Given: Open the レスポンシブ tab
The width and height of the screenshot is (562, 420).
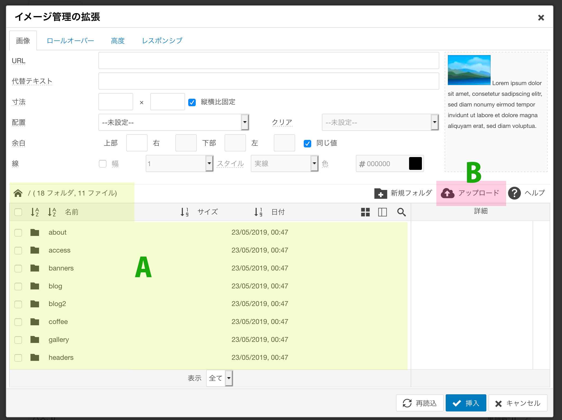Looking at the screenshot, I should 162,41.
